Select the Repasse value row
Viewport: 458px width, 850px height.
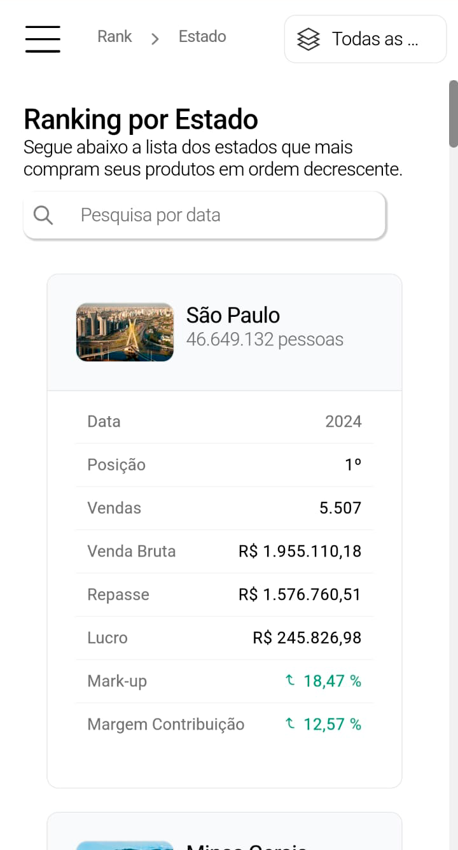224,594
